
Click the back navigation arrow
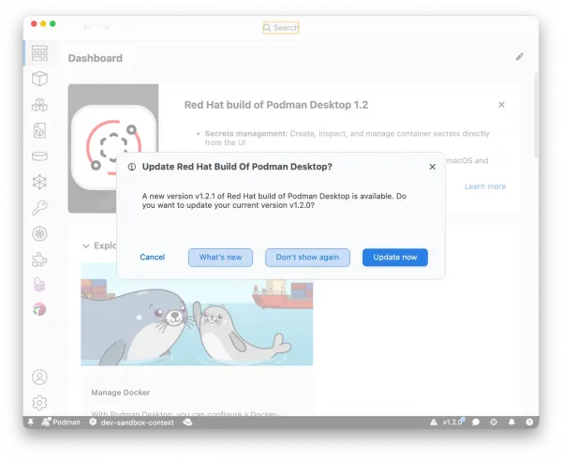tap(86, 27)
